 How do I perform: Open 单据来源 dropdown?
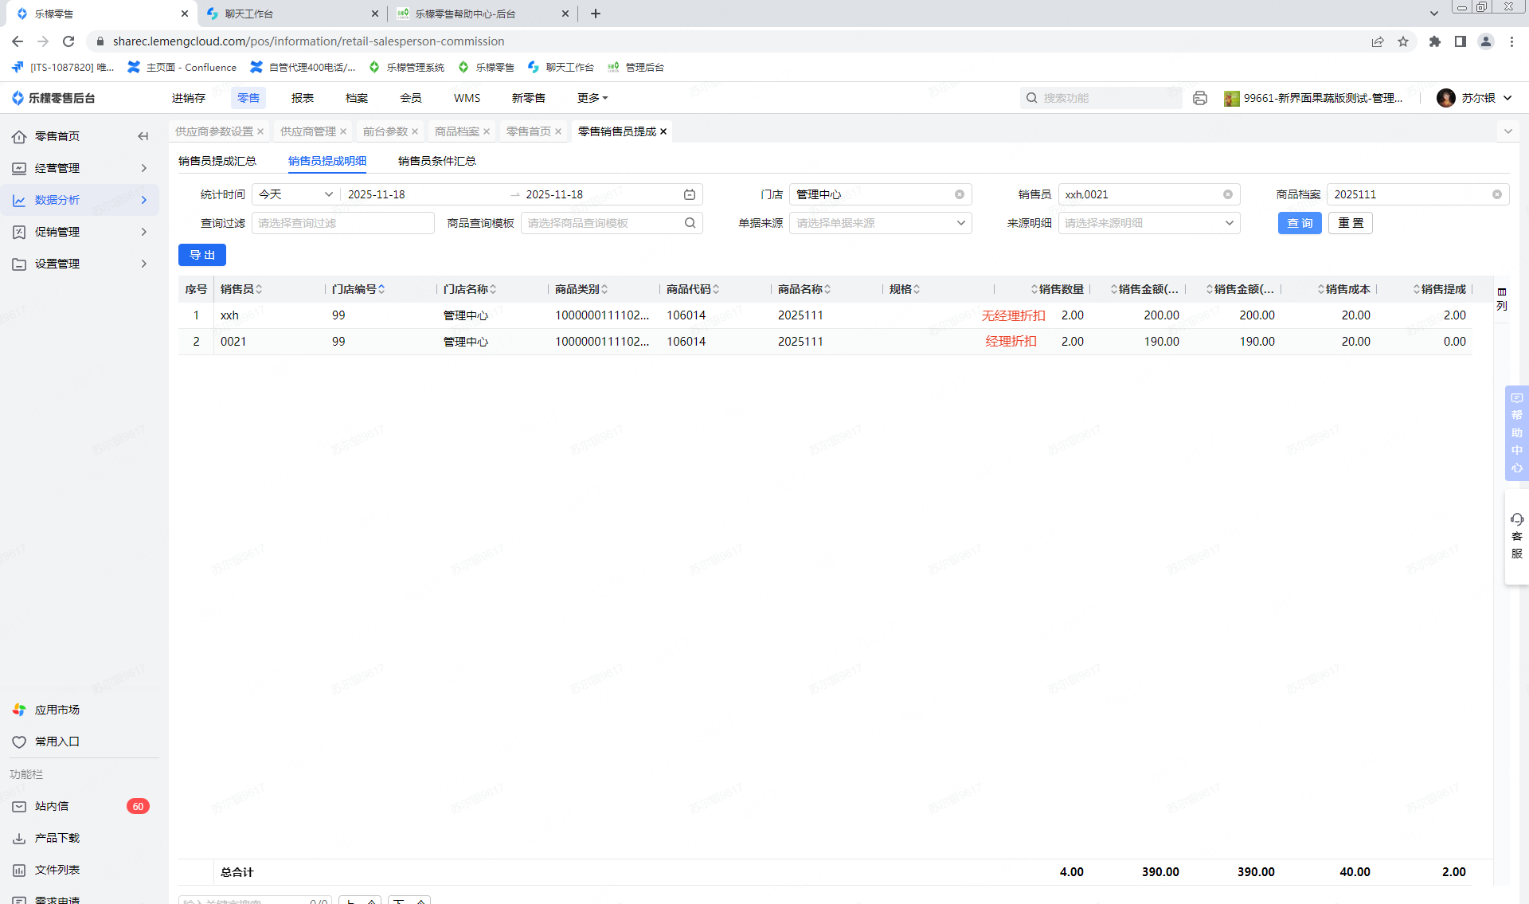pyautogui.click(x=880, y=223)
